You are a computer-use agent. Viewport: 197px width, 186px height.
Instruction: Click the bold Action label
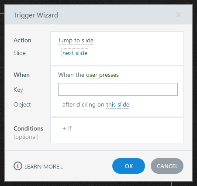[x=22, y=40]
